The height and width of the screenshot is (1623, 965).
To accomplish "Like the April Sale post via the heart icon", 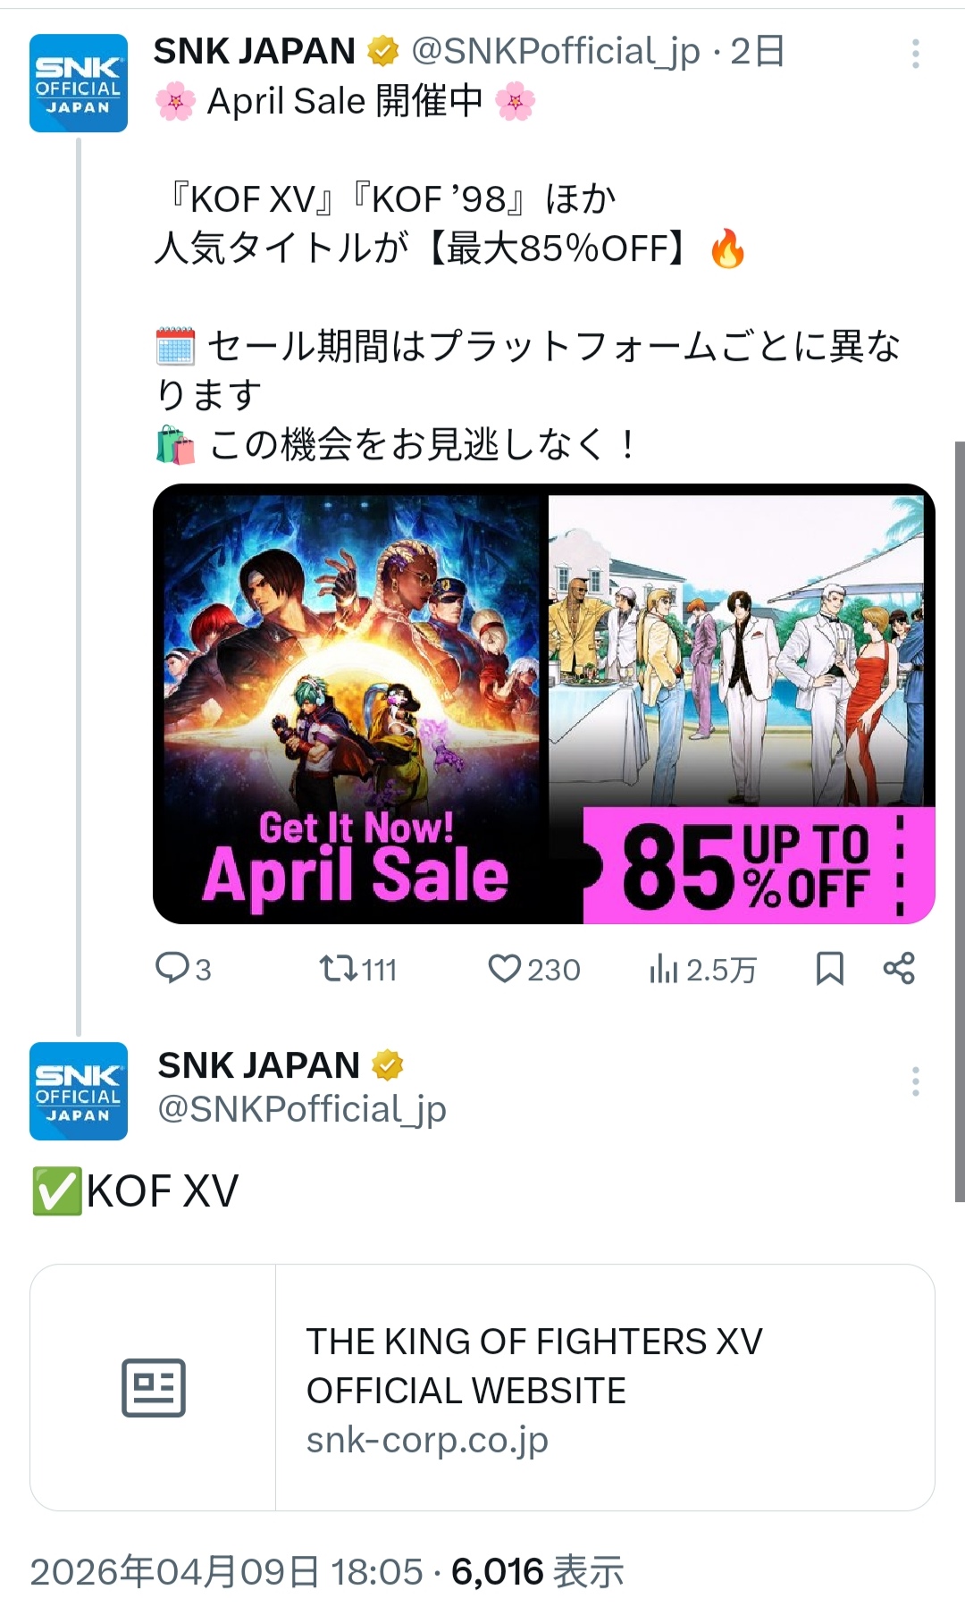I will 505,968.
